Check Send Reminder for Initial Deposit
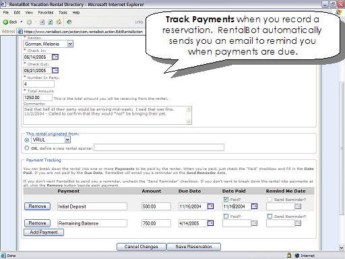This screenshot has width=345, height=259. point(270,199)
